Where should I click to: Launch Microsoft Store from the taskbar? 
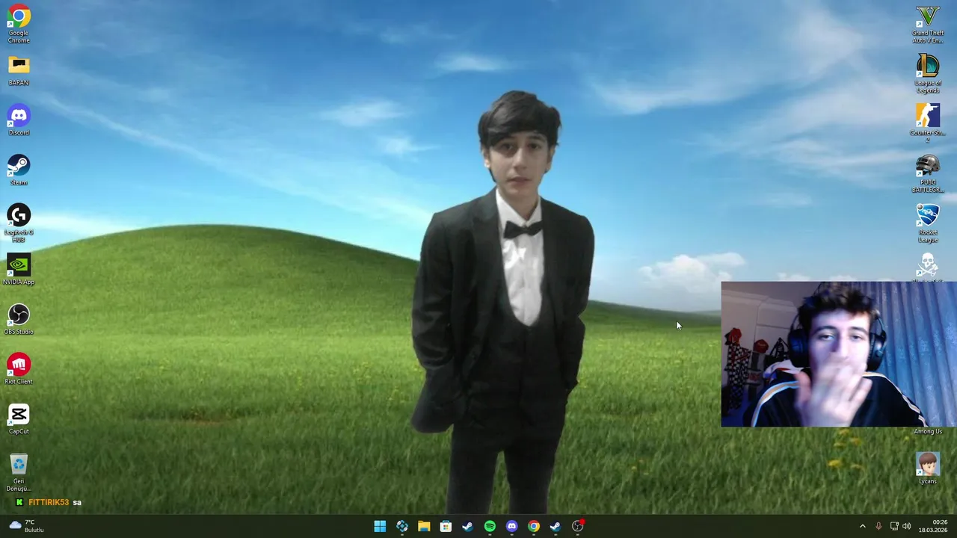coord(446,526)
